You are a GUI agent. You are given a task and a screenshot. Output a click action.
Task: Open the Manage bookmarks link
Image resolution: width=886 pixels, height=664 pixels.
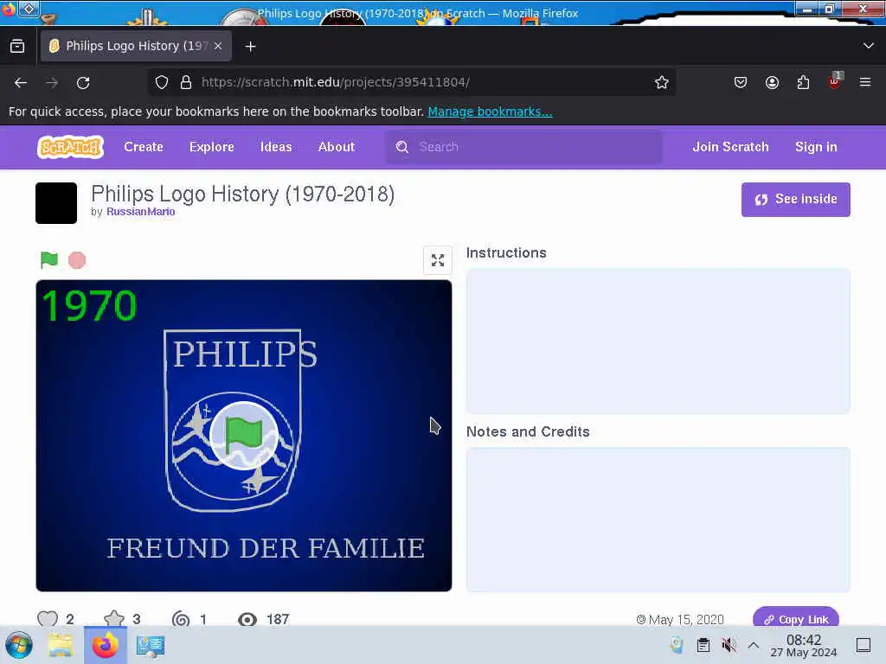pos(490,112)
